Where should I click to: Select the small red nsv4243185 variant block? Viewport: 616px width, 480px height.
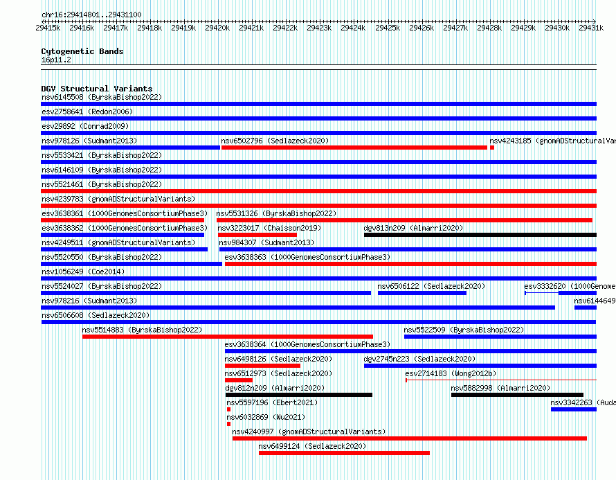(x=492, y=148)
